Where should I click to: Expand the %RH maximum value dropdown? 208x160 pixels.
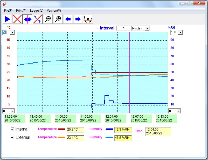pos(180,32)
